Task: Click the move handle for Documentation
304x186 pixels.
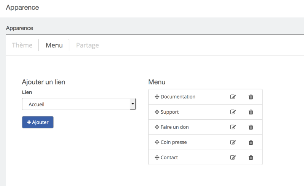Action: [x=157, y=97]
